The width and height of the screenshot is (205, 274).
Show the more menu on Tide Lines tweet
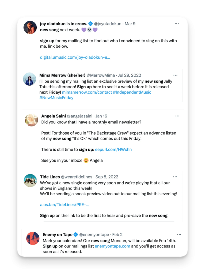coord(175,177)
